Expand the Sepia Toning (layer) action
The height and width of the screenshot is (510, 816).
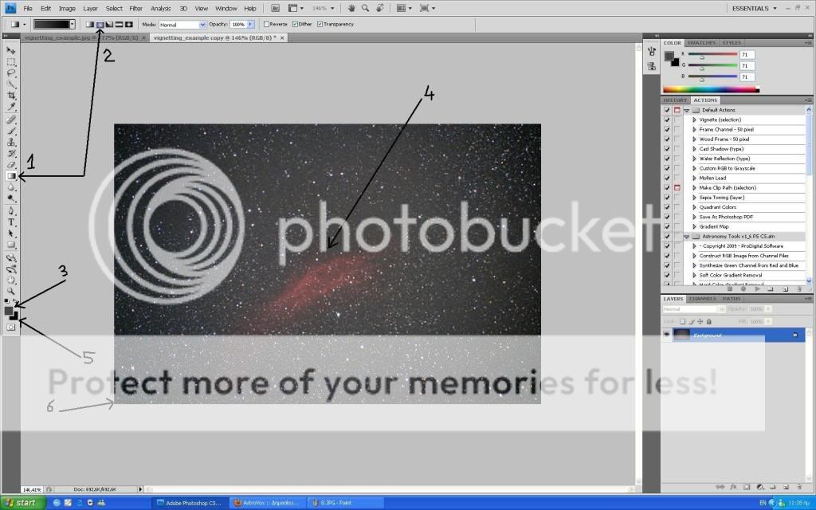point(694,198)
